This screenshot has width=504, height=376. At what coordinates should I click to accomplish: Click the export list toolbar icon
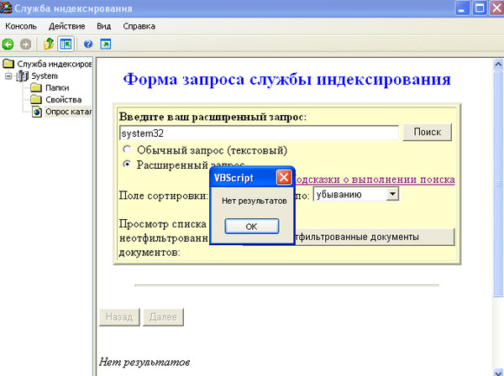pos(106,44)
